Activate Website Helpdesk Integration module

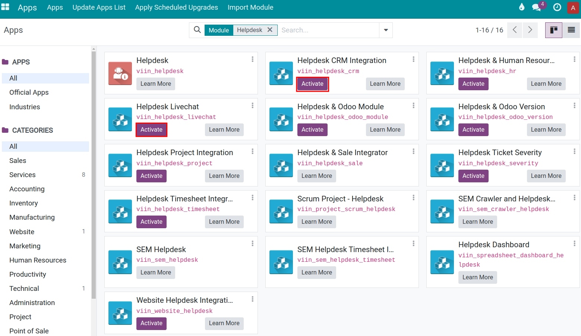151,323
